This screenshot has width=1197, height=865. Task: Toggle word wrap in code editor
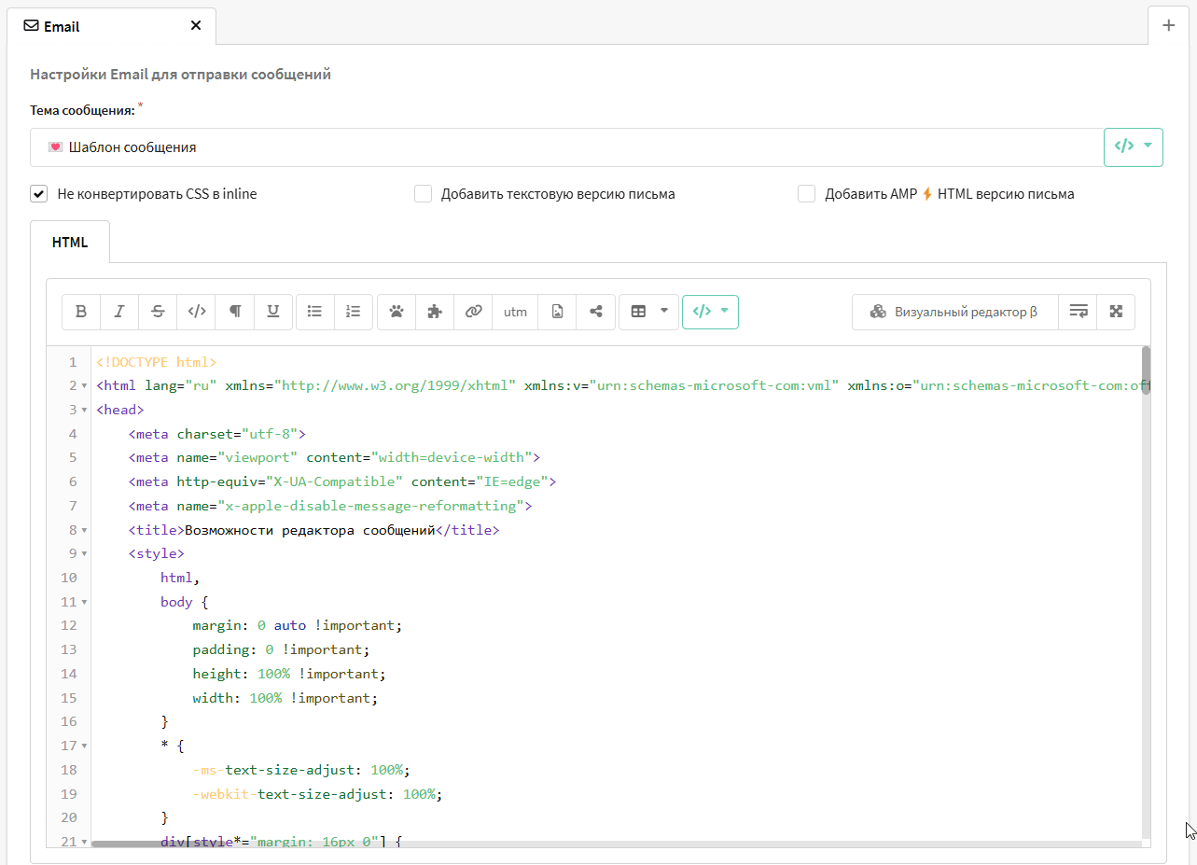coord(1078,312)
